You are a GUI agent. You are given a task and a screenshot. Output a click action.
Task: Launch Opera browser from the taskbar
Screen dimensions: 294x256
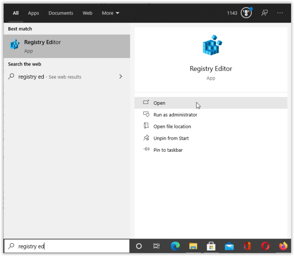(x=265, y=246)
